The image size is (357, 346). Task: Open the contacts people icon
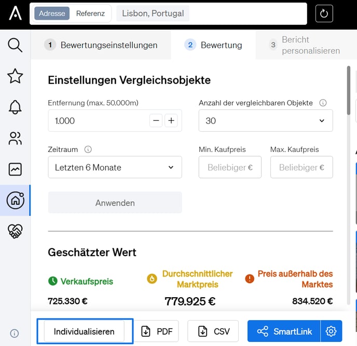pos(15,139)
